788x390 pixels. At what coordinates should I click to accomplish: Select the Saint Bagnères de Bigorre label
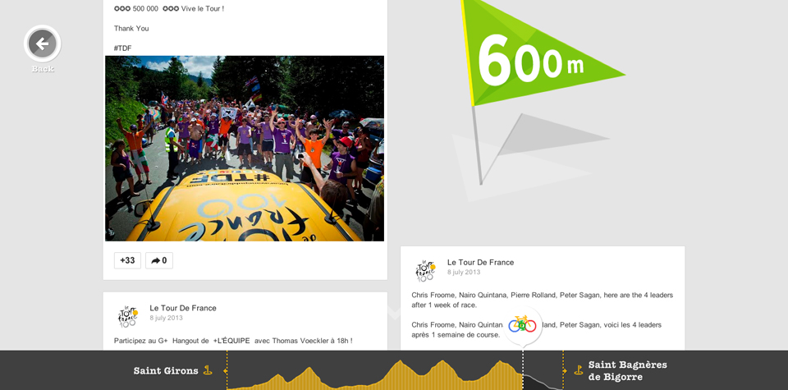(x=627, y=370)
